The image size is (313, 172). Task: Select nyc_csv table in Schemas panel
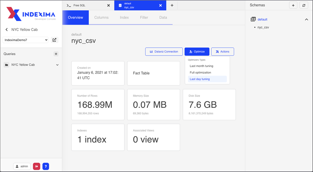(x=263, y=27)
